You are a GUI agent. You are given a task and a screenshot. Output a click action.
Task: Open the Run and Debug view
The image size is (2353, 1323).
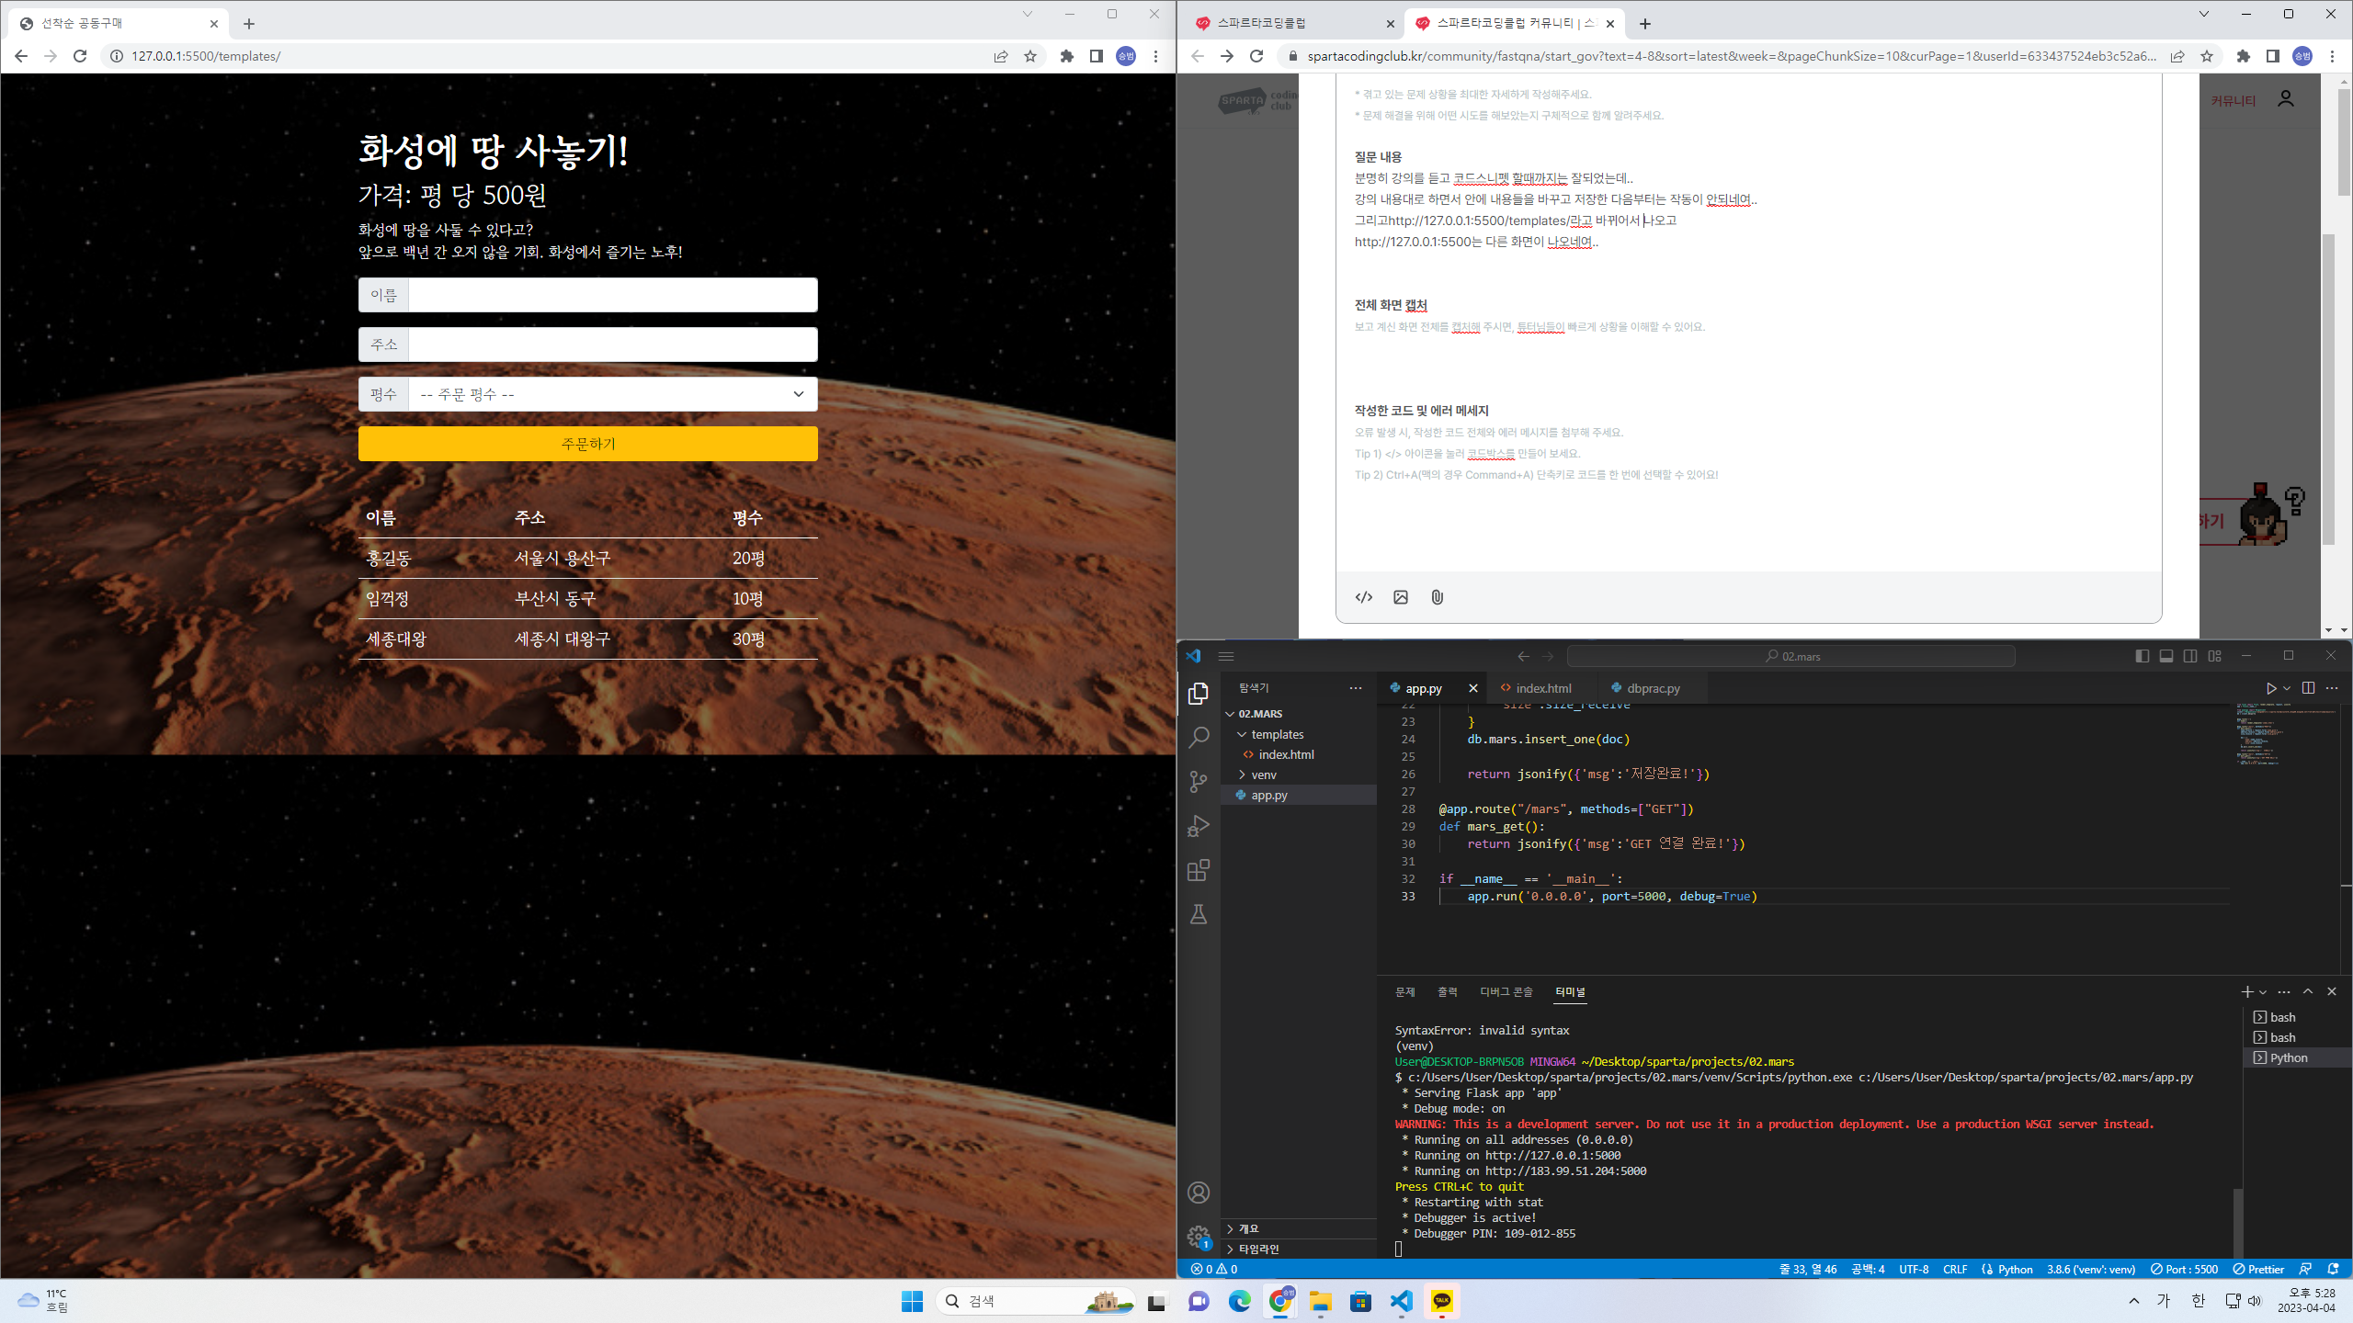(1199, 826)
